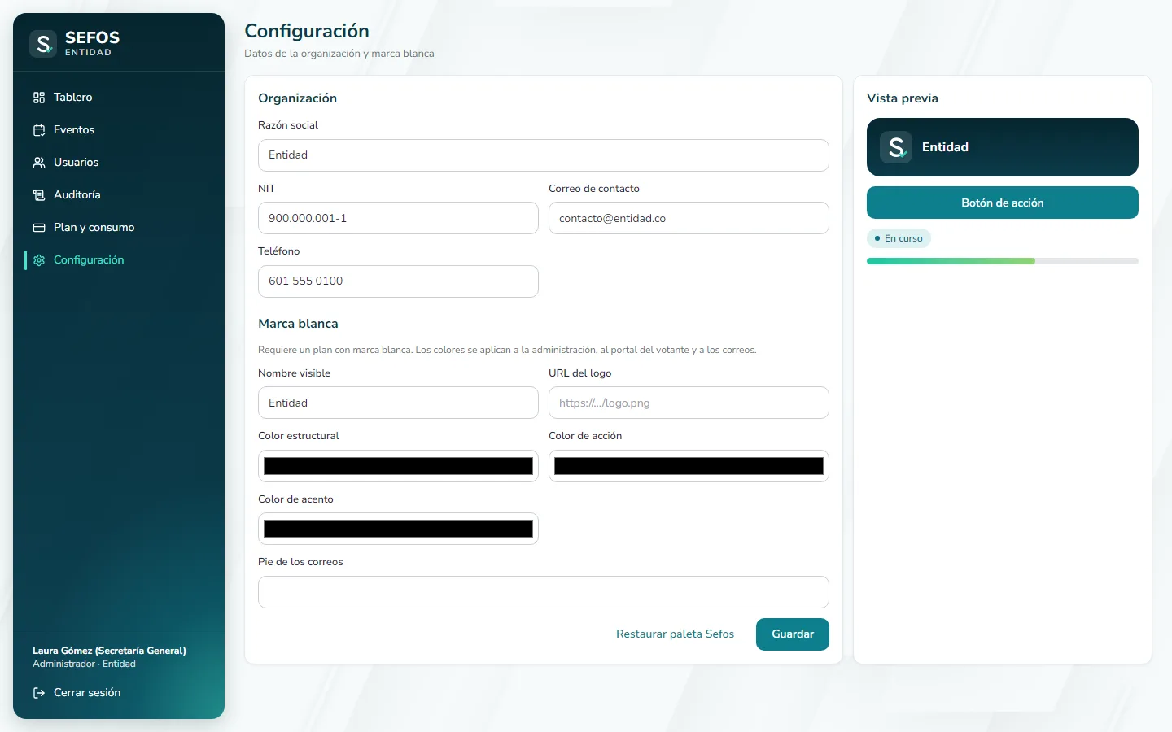Screen dimensions: 1172x732
Task: Click the Requiere un plan con marca blanca note
Action: [x=507, y=350]
